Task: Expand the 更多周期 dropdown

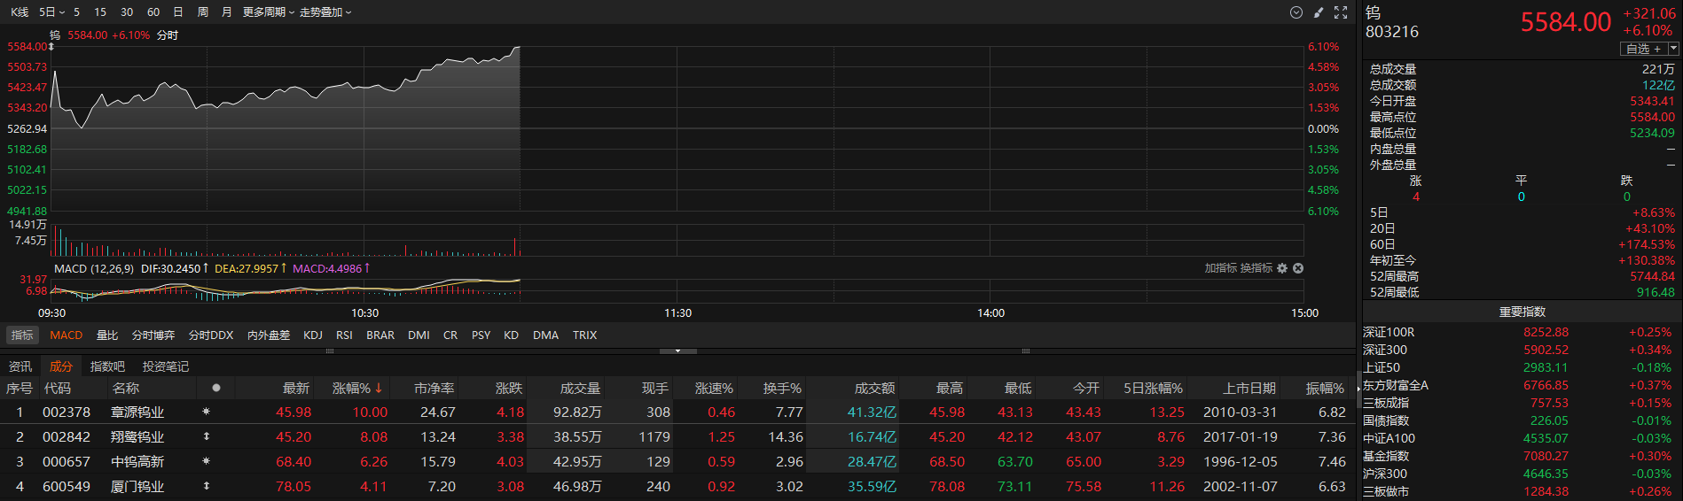Action: [268, 12]
